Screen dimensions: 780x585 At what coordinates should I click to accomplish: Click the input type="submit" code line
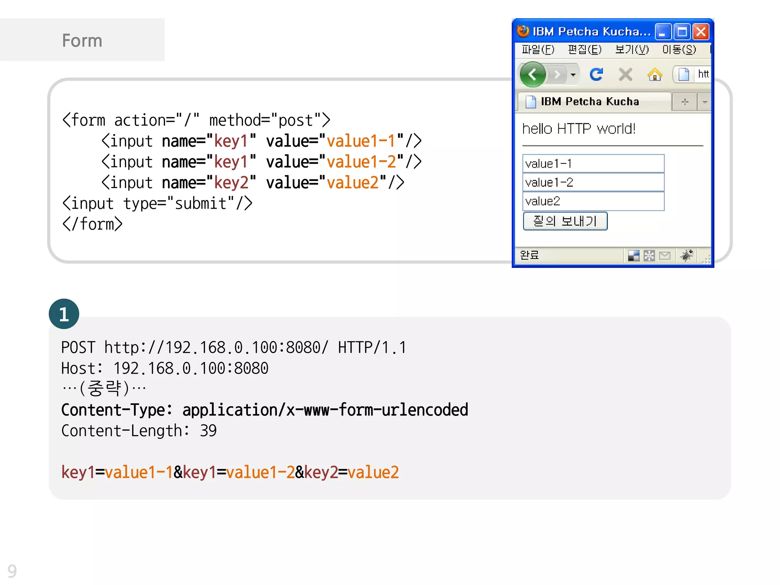click(157, 203)
